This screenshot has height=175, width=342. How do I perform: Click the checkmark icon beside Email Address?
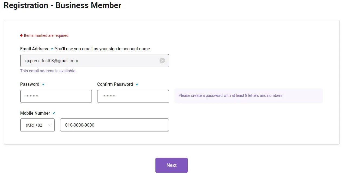tap(52, 49)
